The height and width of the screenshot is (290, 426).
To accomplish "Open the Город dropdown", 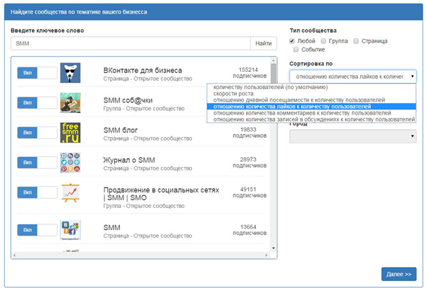I will coord(353,136).
